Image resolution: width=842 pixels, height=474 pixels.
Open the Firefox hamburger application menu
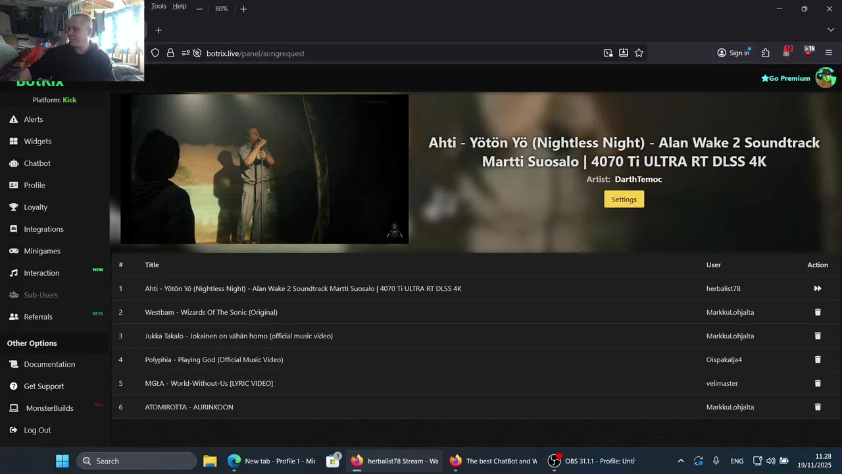click(x=829, y=53)
